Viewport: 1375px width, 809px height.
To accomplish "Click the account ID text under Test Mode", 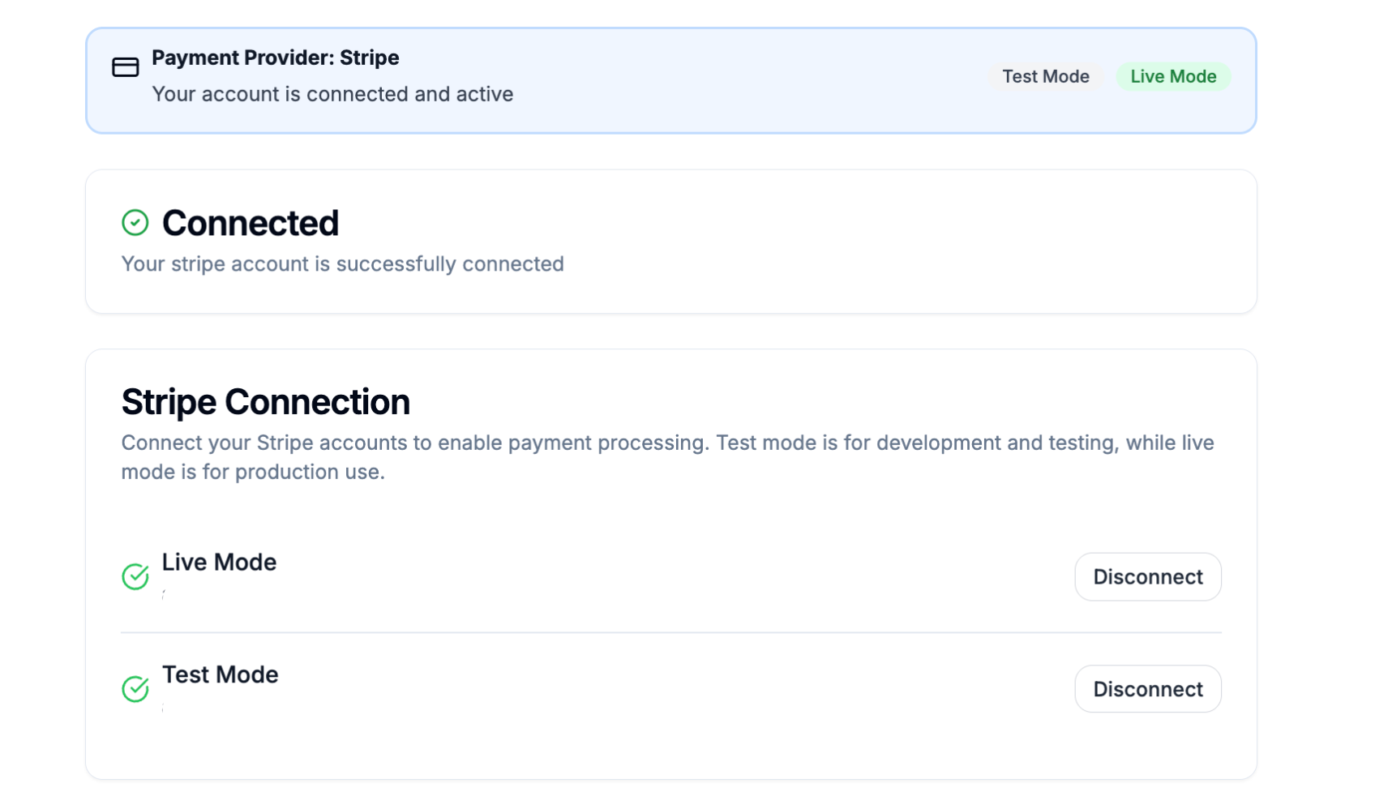I will 165,708.
